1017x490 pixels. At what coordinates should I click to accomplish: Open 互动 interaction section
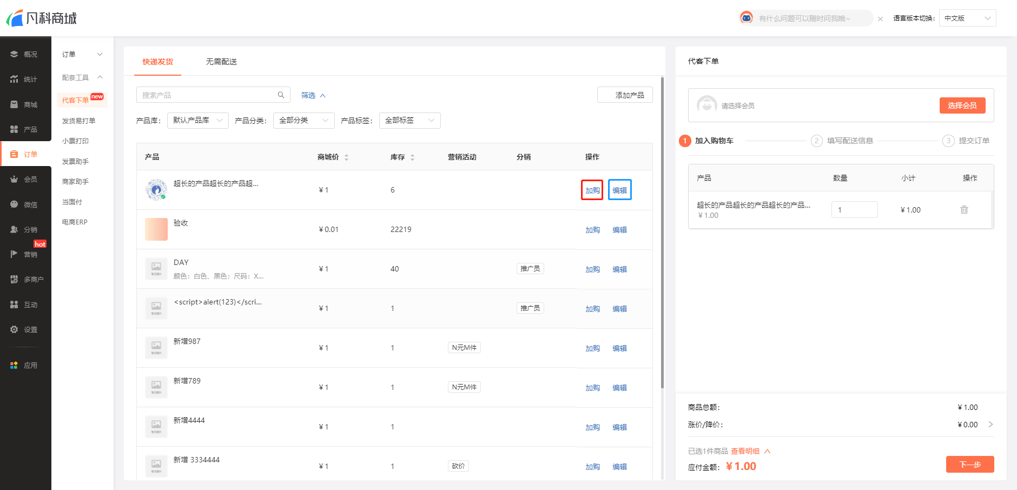tap(25, 304)
